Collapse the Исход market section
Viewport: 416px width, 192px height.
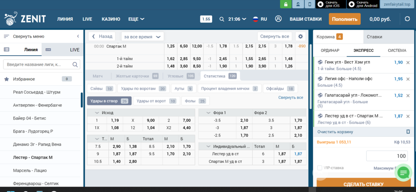[97, 113]
